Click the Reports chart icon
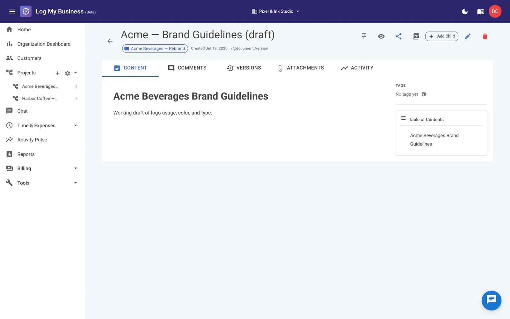This screenshot has height=319, width=510. click(10, 154)
